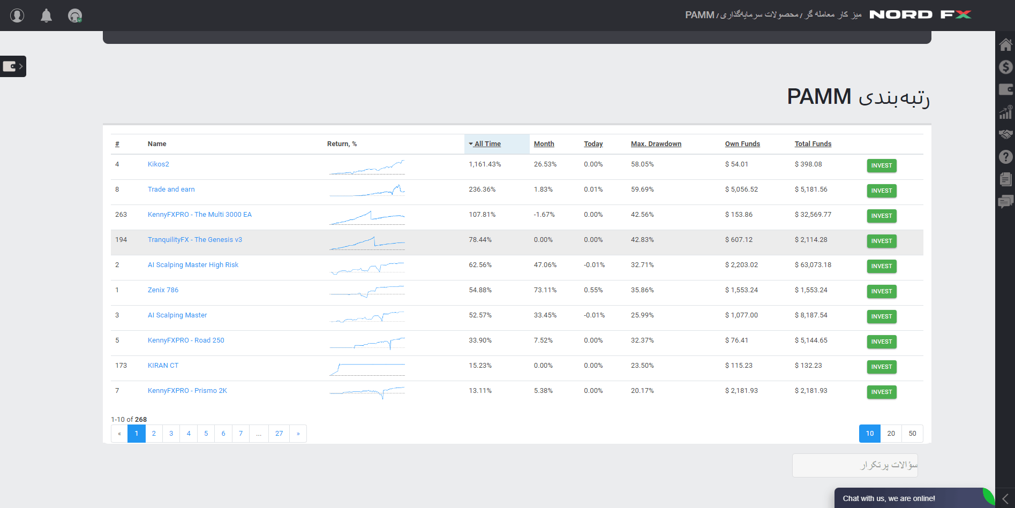
Task: Sort table by All Time return
Action: pos(487,144)
